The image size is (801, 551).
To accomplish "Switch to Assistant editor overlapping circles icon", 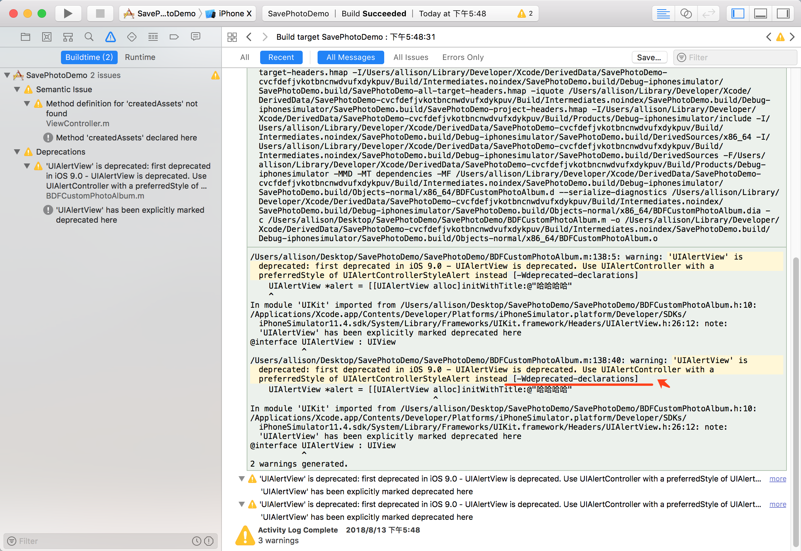I will point(686,13).
